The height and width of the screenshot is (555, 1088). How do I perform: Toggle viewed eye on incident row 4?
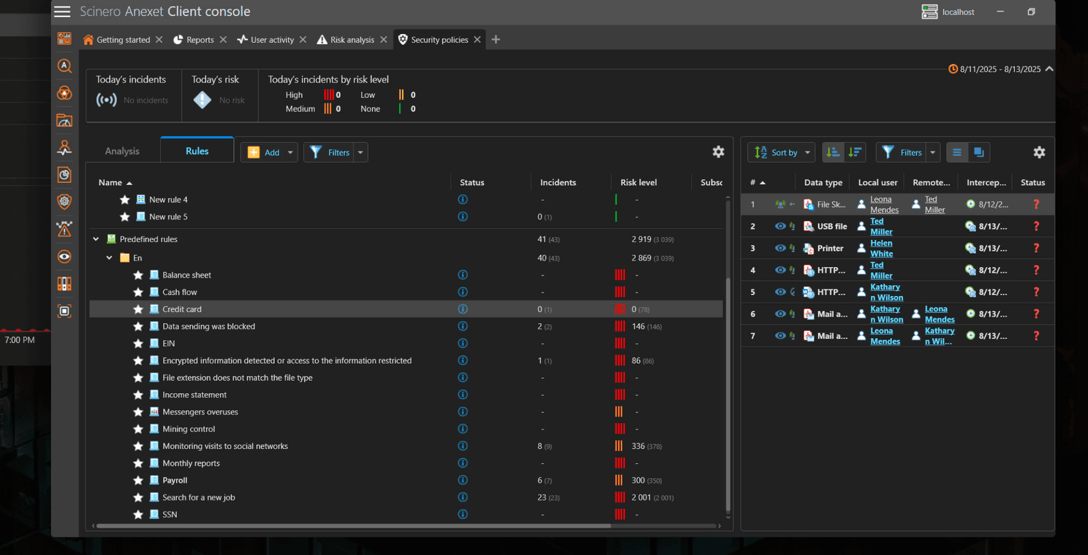click(x=780, y=270)
